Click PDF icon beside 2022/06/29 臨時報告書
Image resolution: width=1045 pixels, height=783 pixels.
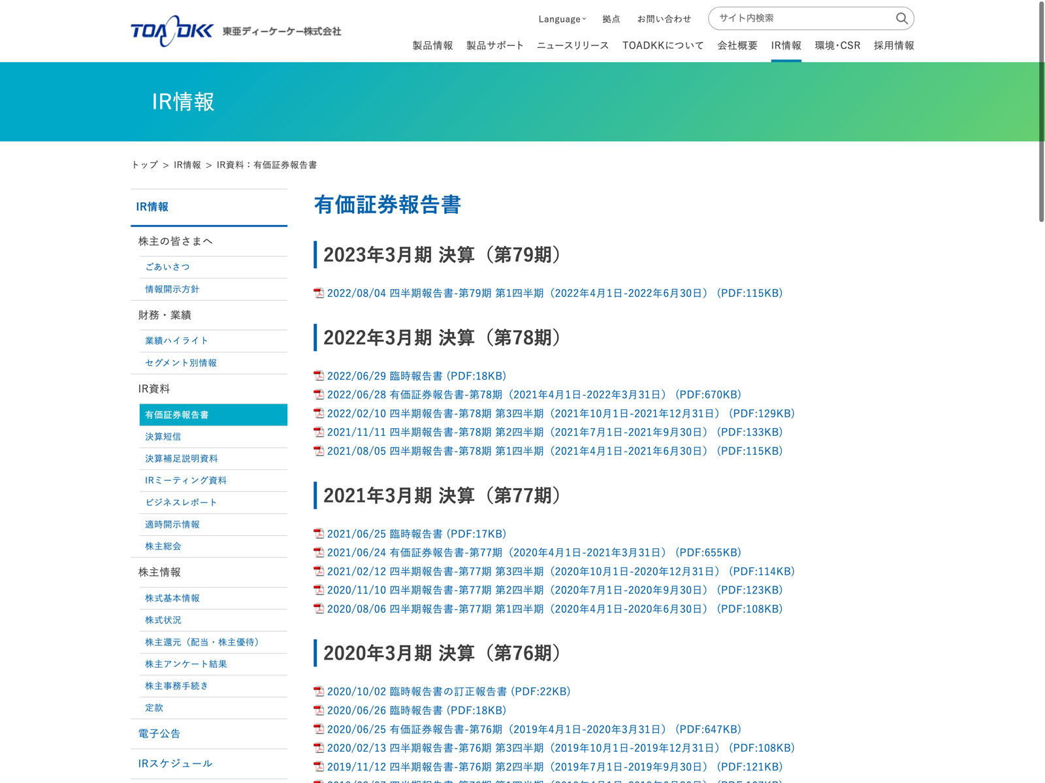coord(319,376)
